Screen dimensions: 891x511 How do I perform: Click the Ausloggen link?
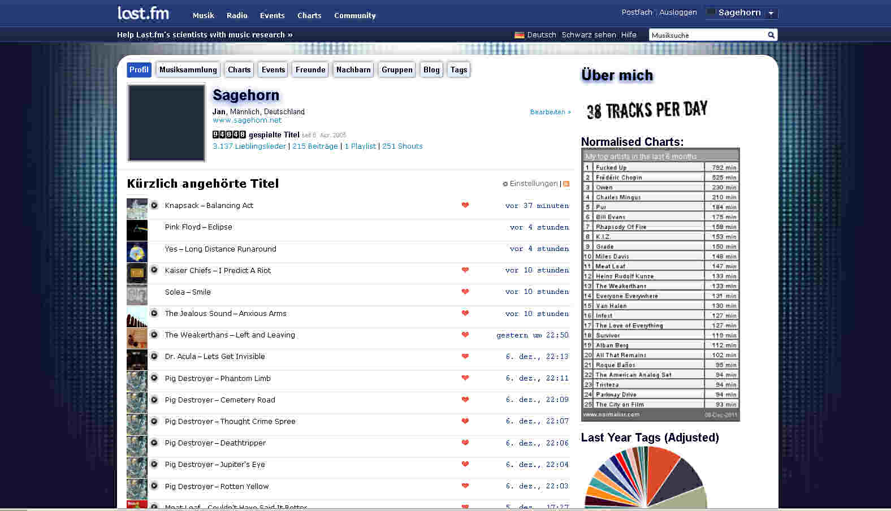[x=678, y=12]
